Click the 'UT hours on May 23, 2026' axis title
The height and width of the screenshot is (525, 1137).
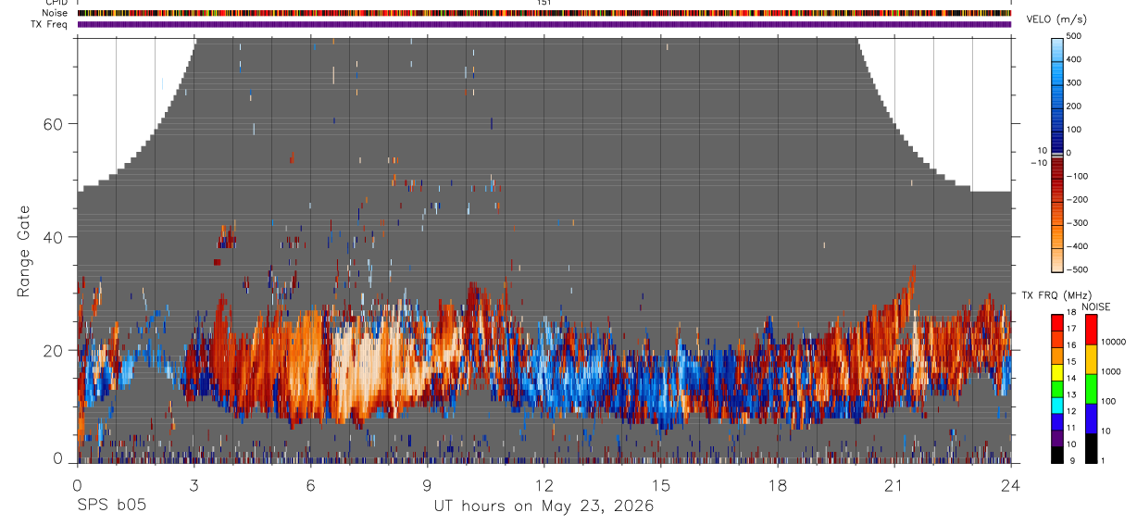click(x=544, y=506)
